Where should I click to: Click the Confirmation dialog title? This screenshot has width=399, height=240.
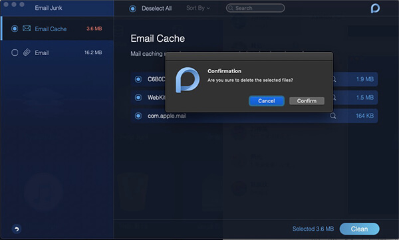pyautogui.click(x=225, y=71)
